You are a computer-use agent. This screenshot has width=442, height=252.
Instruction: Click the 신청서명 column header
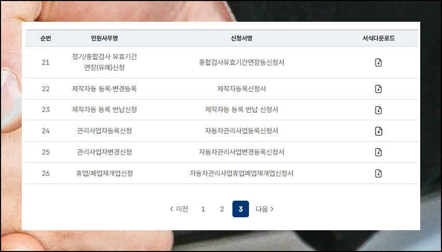[241, 38]
